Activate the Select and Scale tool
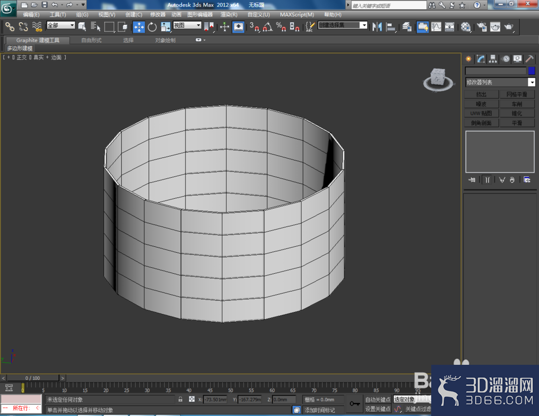539x416 pixels. point(165,26)
